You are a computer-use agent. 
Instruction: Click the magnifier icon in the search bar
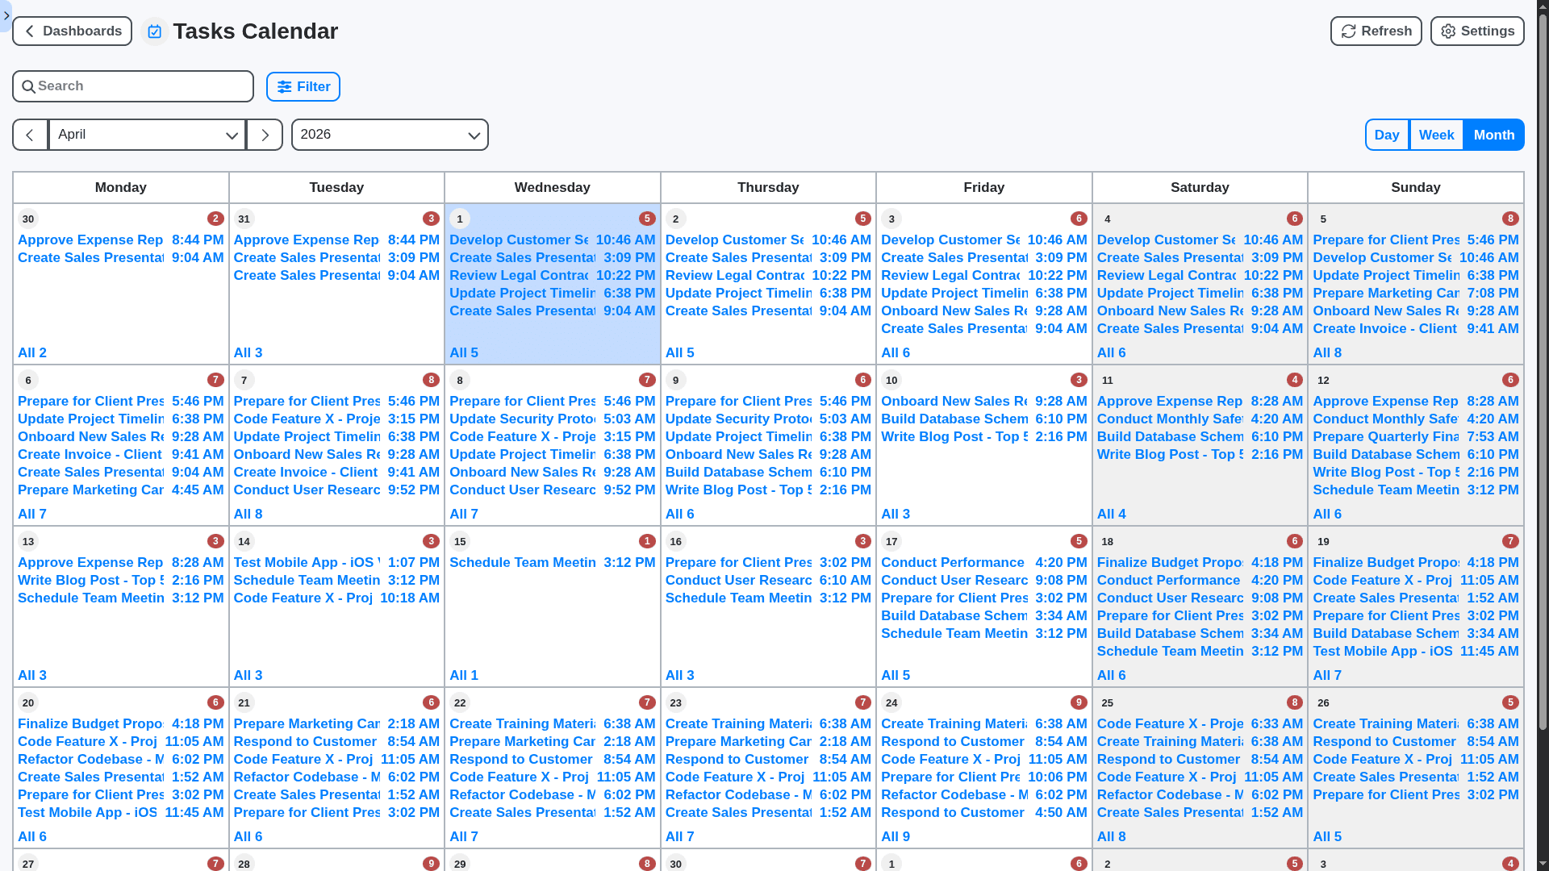[29, 85]
